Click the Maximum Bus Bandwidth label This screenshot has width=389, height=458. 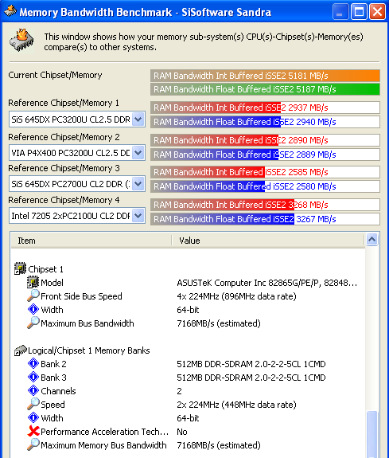tap(88, 323)
